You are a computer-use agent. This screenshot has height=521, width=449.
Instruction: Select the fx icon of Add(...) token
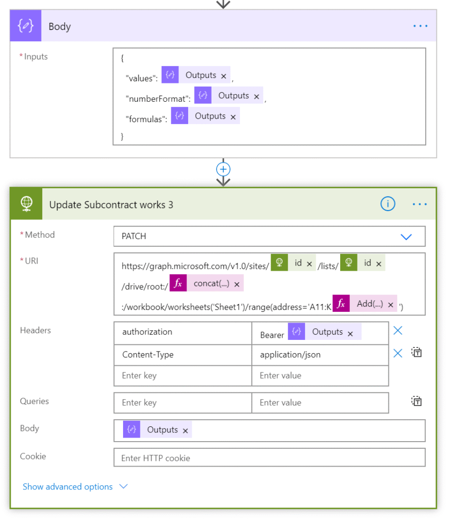pos(341,303)
